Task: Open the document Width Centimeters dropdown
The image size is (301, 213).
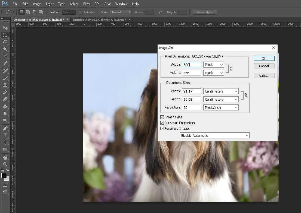Action: pos(221,91)
